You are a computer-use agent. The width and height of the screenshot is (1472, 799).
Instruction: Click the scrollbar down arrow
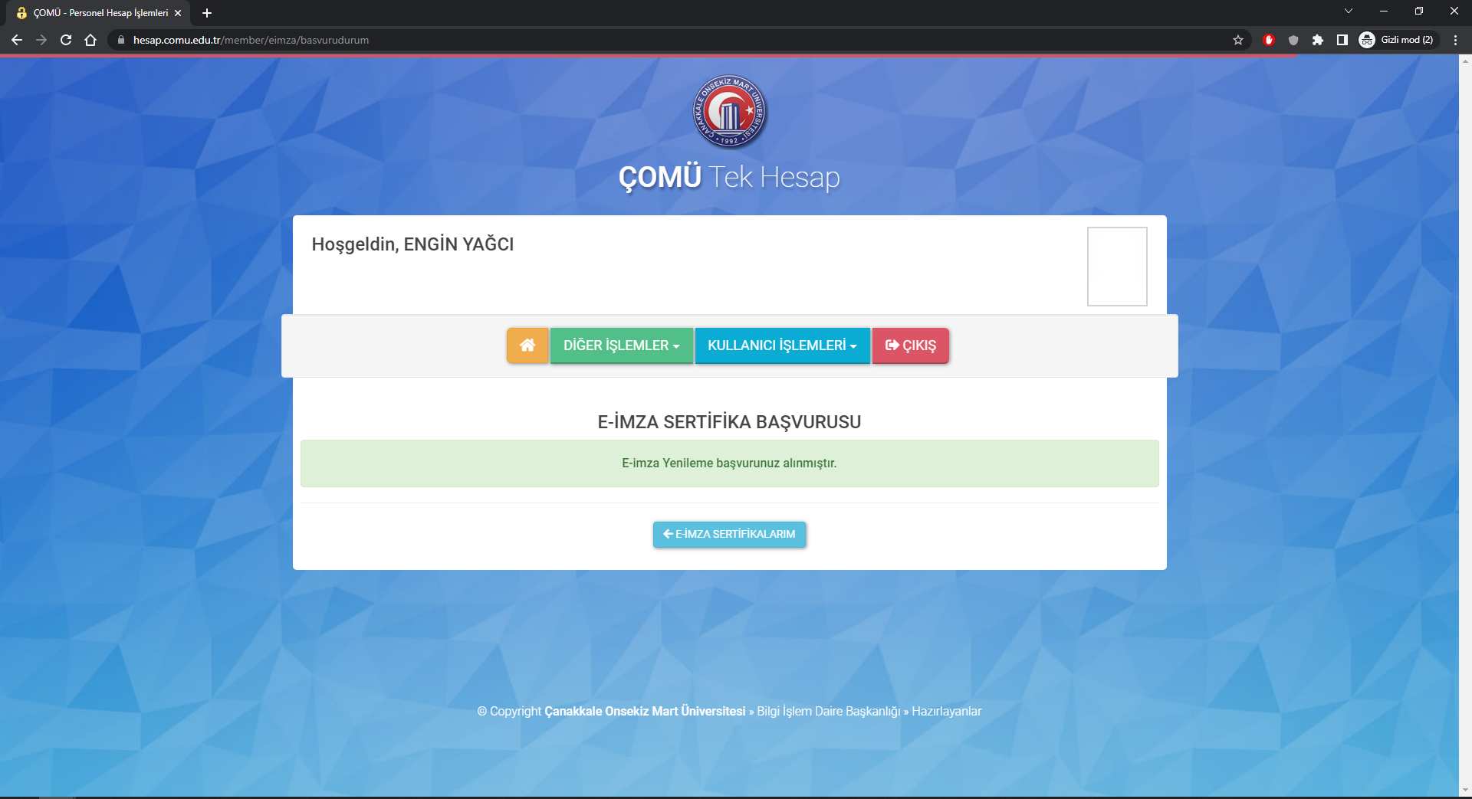tap(1465, 790)
